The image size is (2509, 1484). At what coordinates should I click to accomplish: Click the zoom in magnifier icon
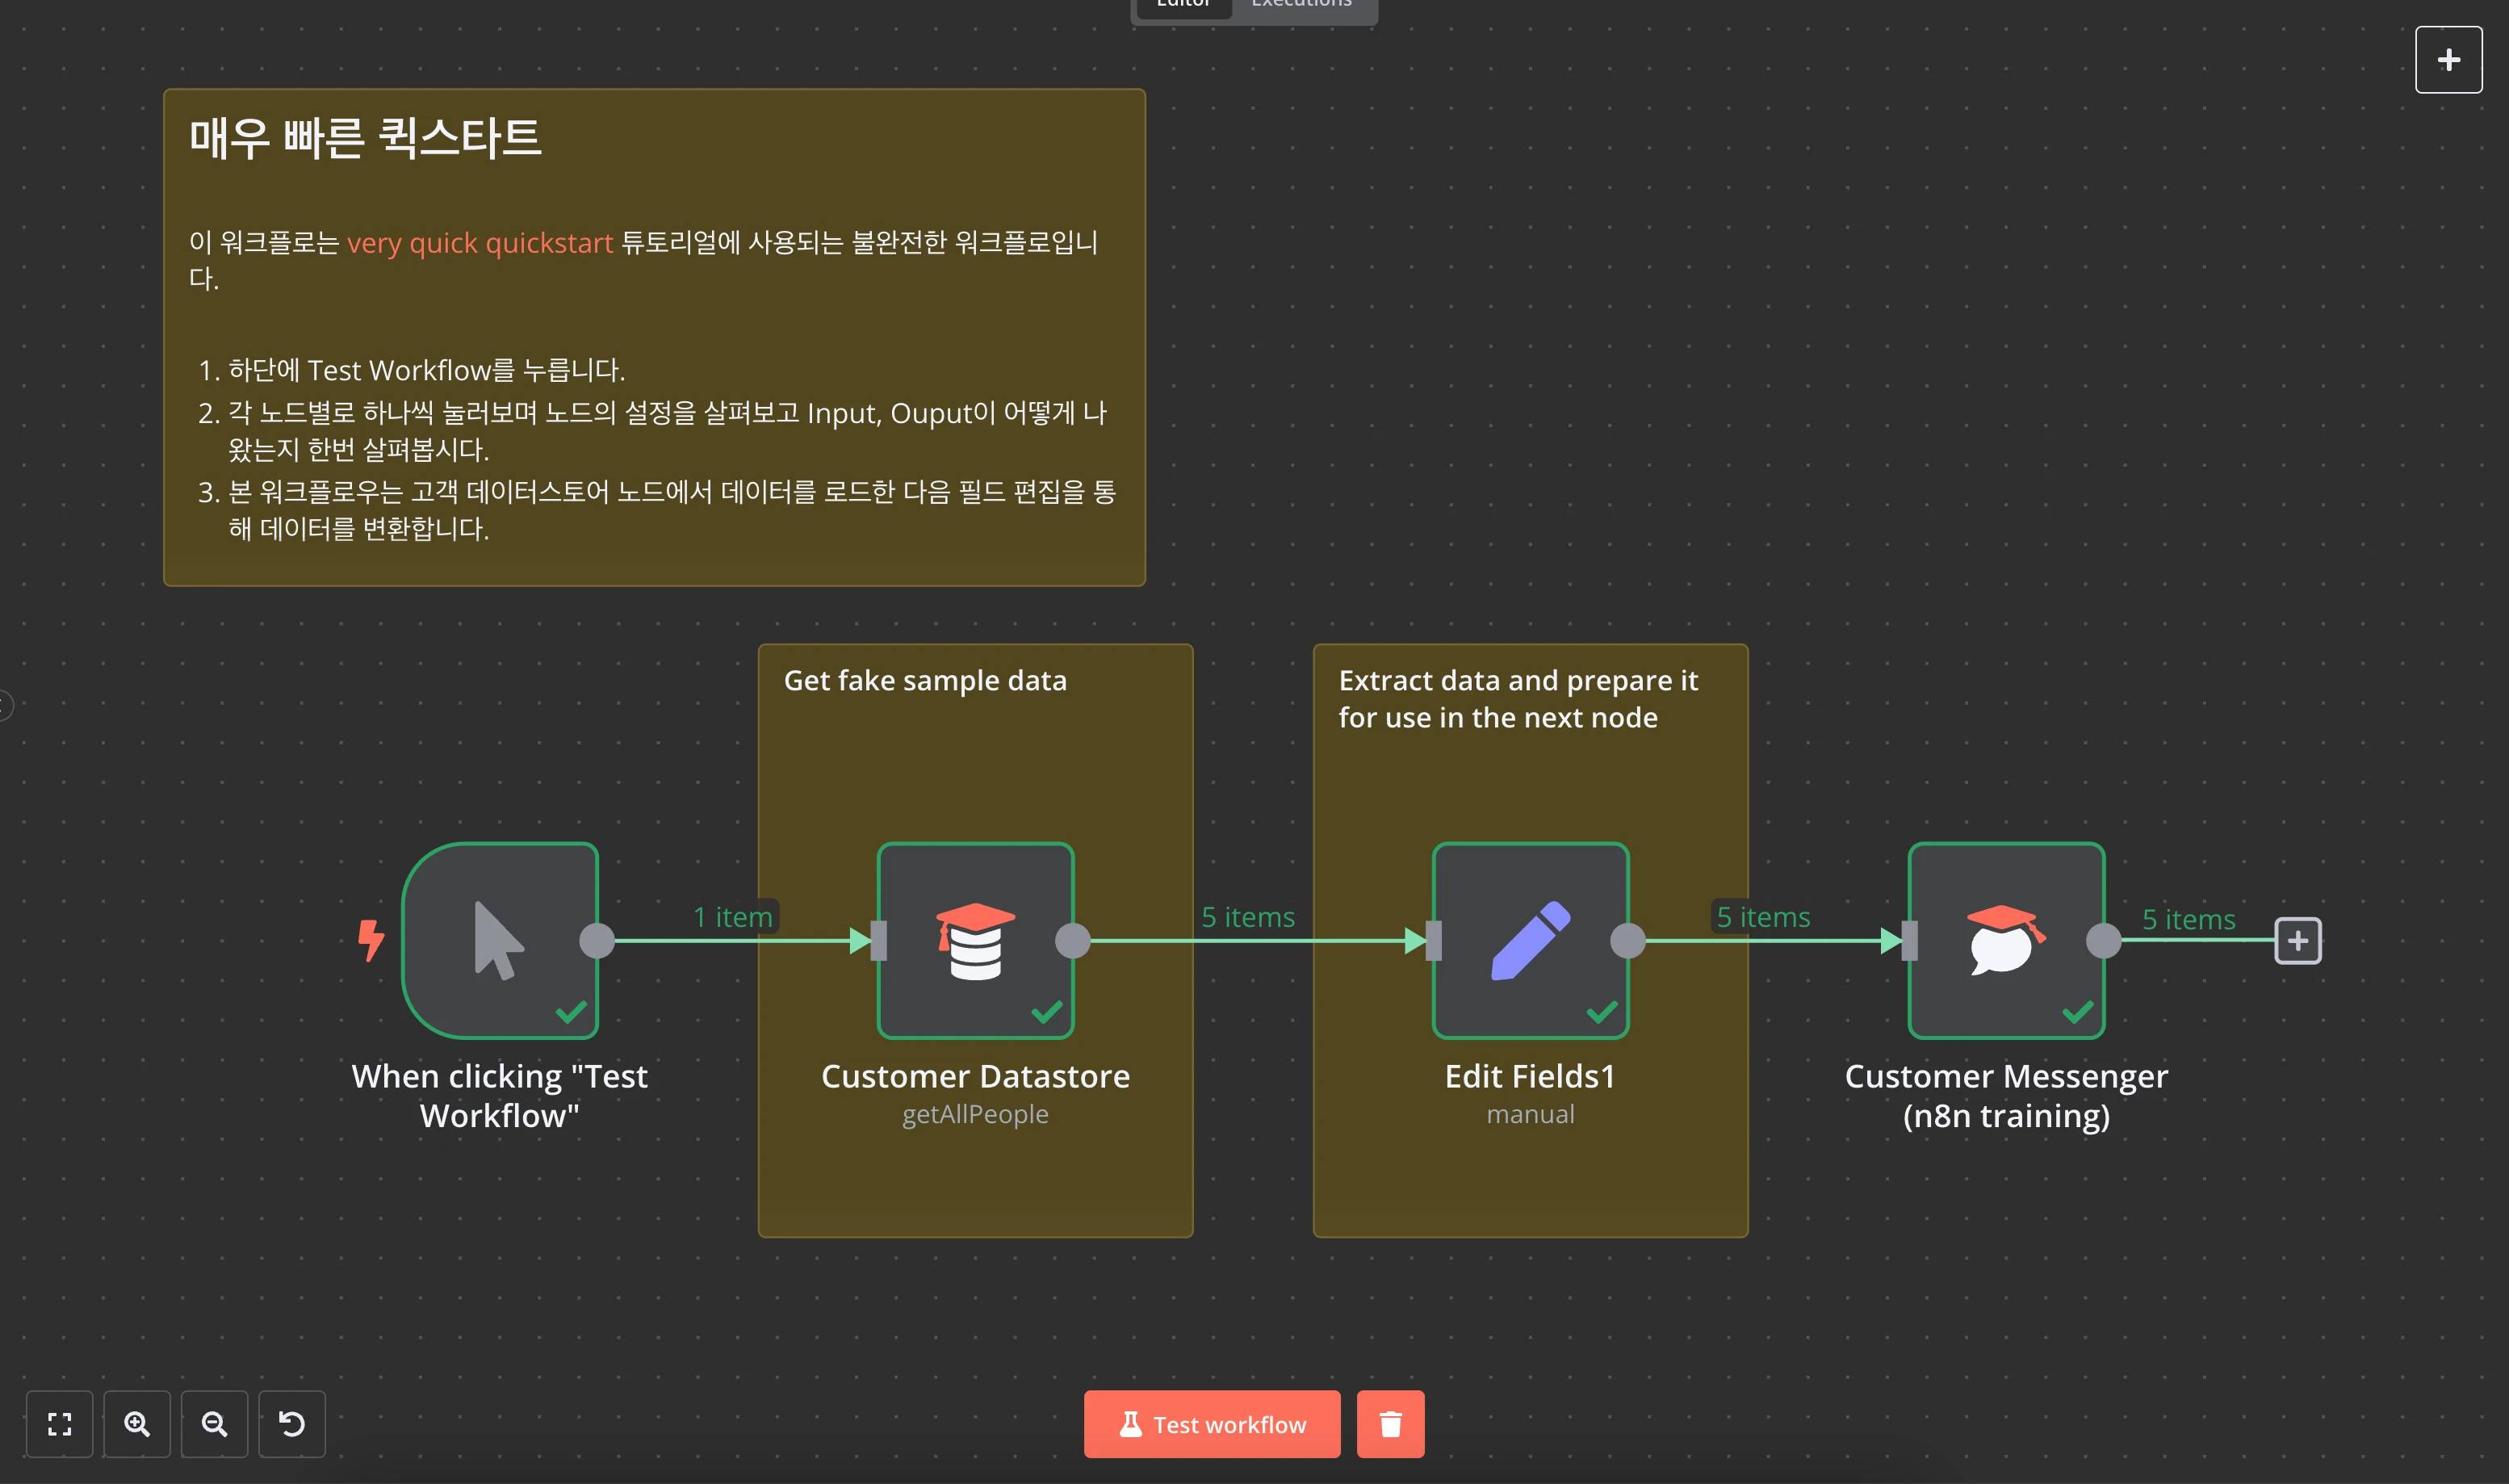click(137, 1423)
